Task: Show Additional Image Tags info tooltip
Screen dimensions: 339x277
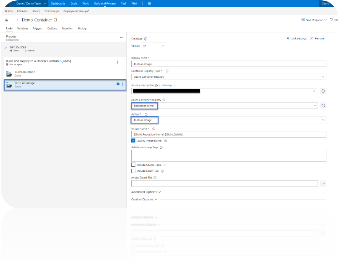Action: click(x=161, y=147)
